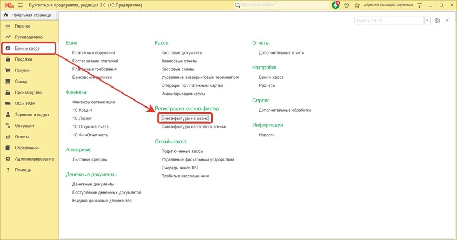Click the 1C logo icon
This screenshot has height=240, width=457.
click(8, 5)
